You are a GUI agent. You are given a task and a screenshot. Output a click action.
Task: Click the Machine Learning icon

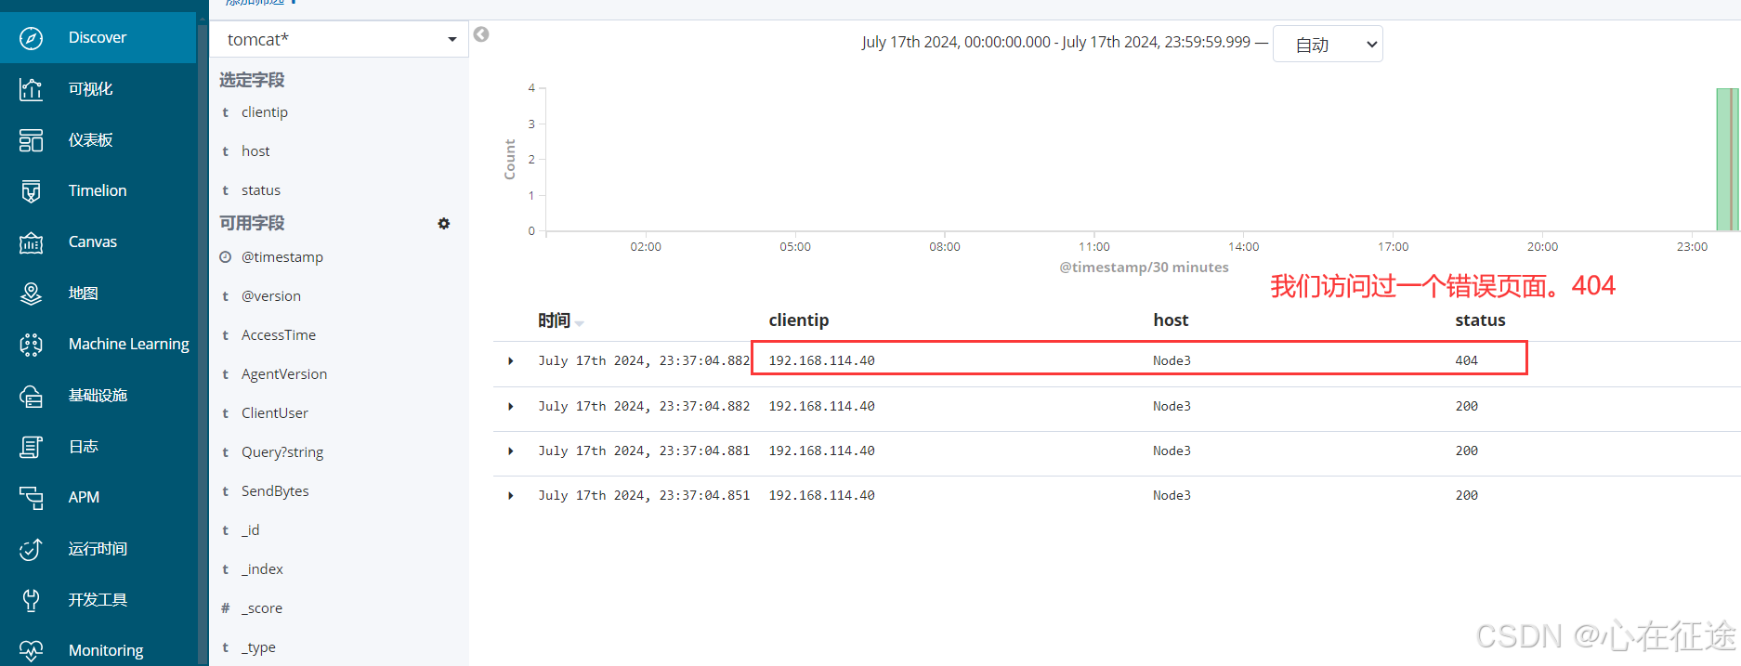[31, 345]
